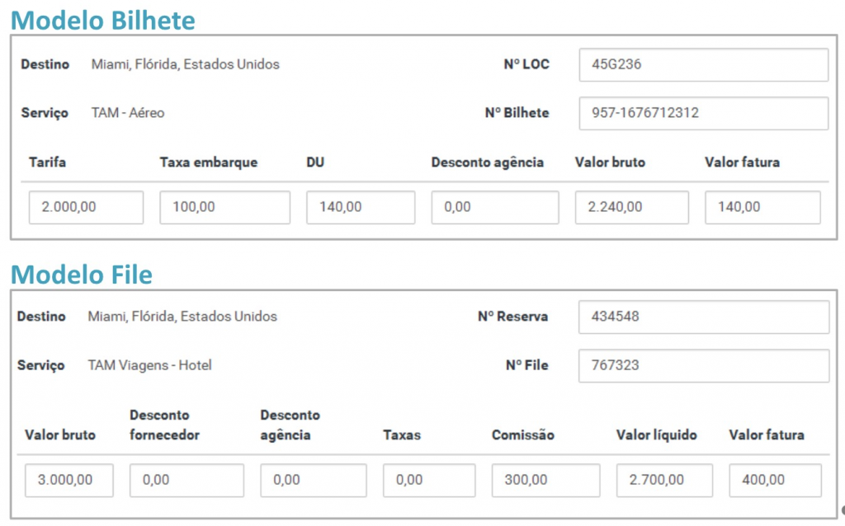Select the Tarifa field showing 2.000,00
The width and height of the screenshot is (845, 526).
(86, 207)
